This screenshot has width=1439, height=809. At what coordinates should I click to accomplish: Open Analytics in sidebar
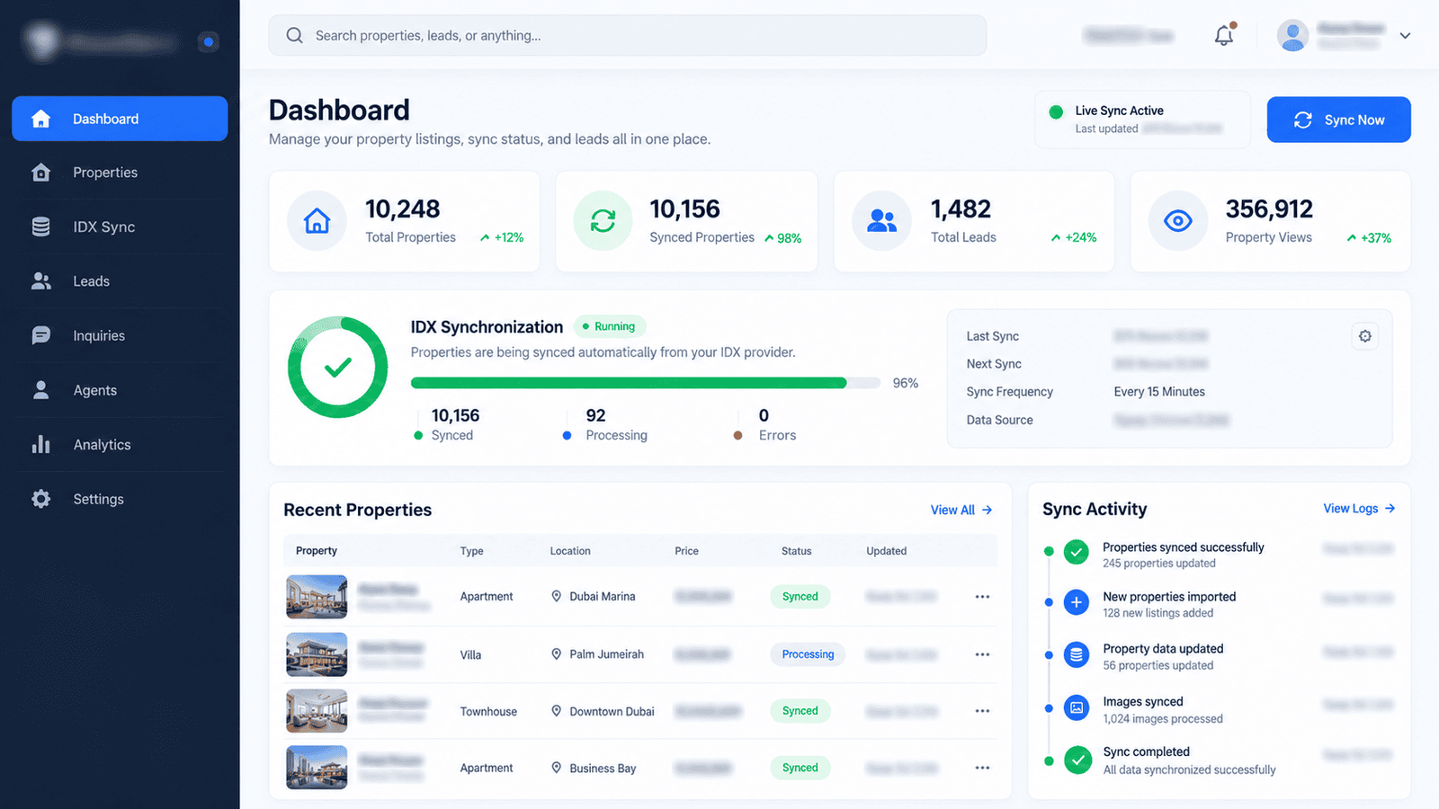(120, 445)
